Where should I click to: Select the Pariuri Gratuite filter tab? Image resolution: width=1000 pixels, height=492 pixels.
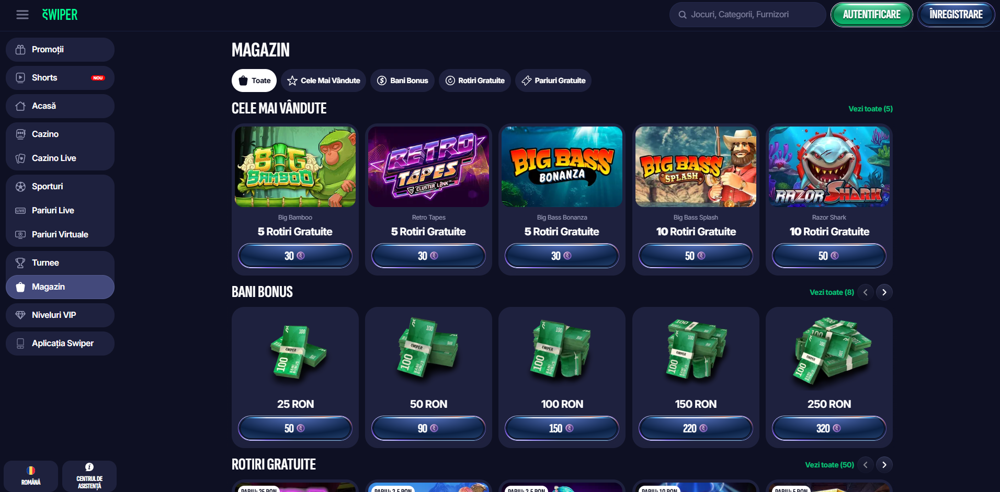[x=553, y=81]
